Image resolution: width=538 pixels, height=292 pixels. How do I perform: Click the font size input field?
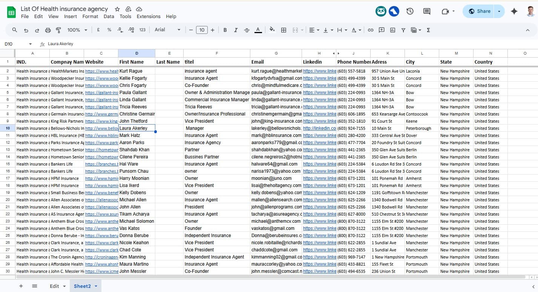pyautogui.click(x=202, y=30)
